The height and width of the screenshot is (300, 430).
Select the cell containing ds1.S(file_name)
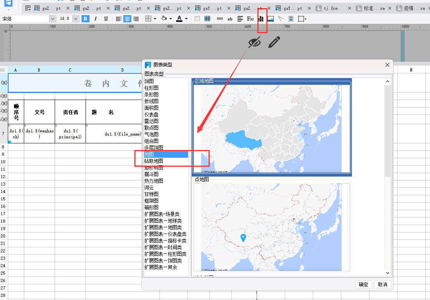click(114, 134)
